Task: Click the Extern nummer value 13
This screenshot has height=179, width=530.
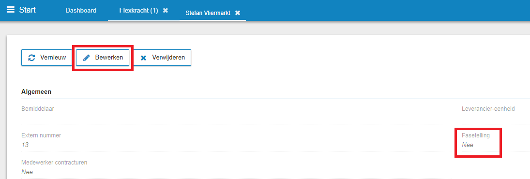Action: coord(25,145)
